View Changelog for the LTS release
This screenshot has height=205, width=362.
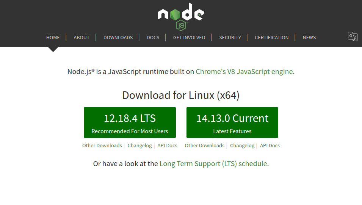[139, 145]
